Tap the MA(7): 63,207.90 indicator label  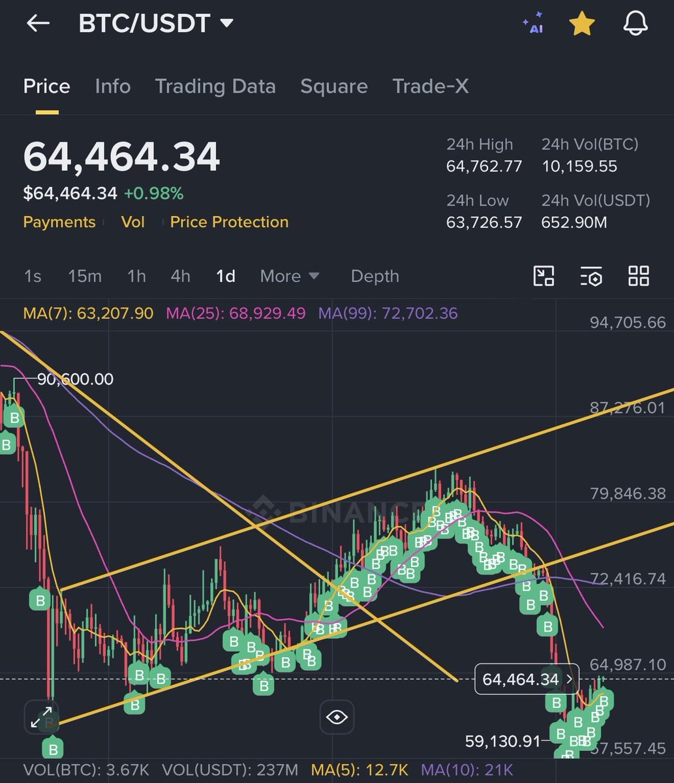coord(88,313)
